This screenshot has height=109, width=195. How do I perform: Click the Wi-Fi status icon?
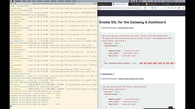pyautogui.click(x=147, y=1)
